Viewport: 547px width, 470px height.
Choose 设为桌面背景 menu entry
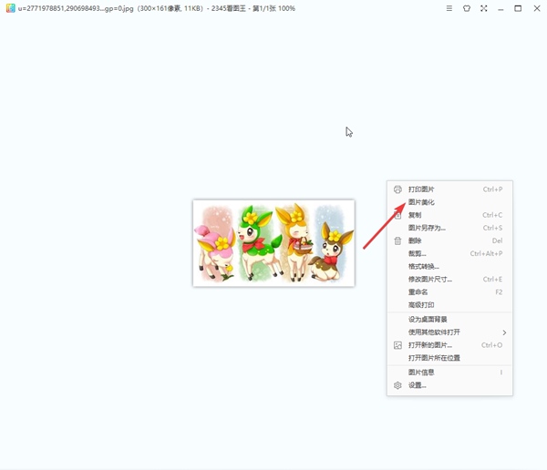pyautogui.click(x=427, y=320)
